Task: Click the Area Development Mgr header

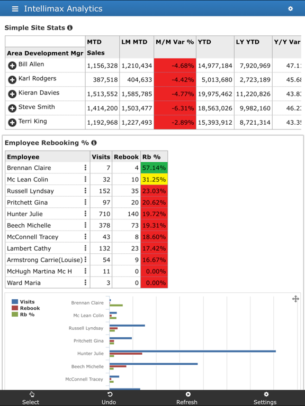Action: tap(45, 53)
